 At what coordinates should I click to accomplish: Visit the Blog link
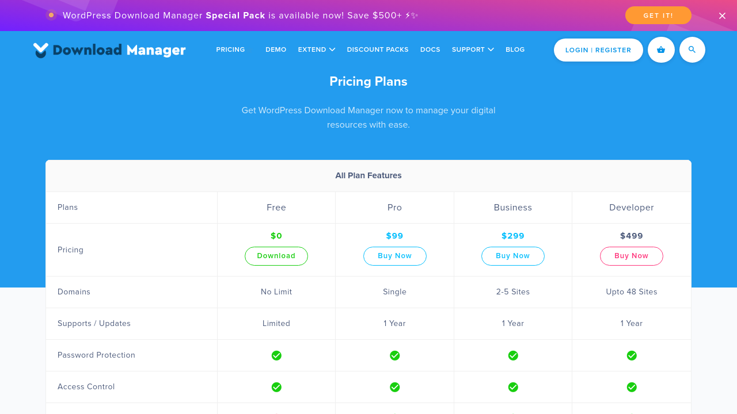(515, 50)
